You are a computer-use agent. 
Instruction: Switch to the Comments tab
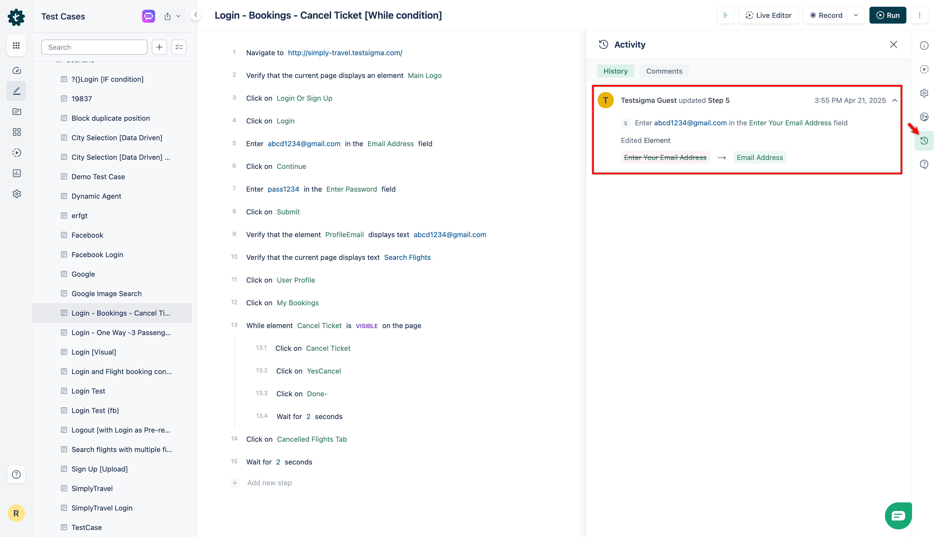click(x=664, y=71)
